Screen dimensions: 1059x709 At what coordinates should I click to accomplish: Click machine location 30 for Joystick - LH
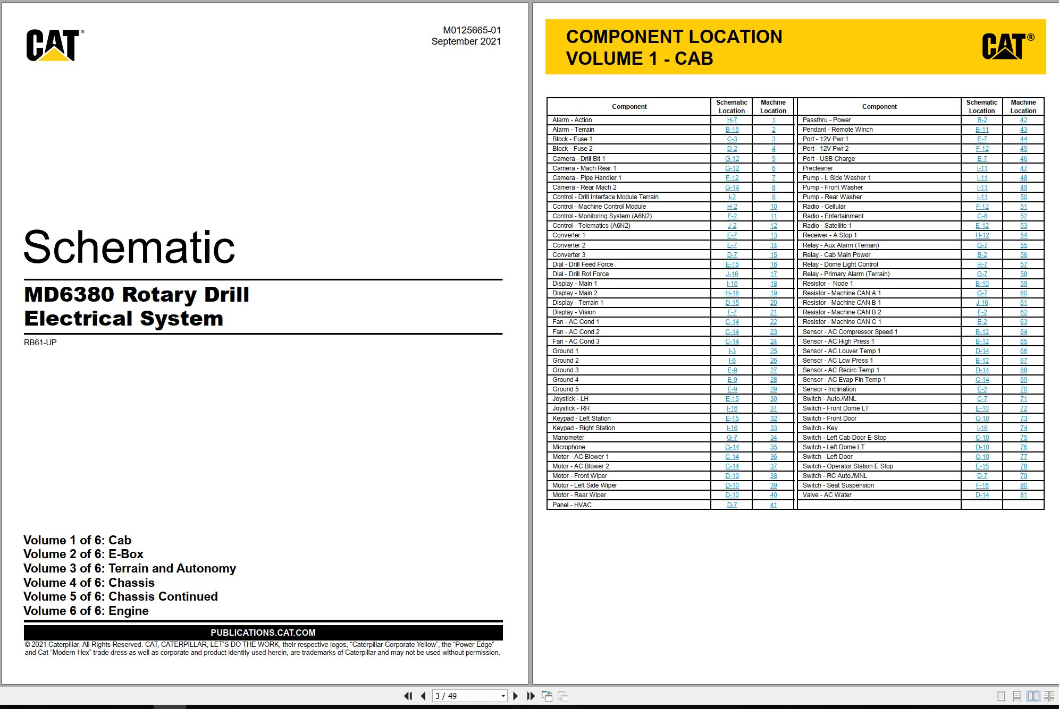click(773, 399)
